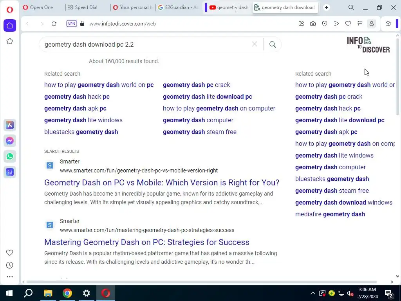Image resolution: width=401 pixels, height=301 pixels.
Task: Open the notification center icon
Action: (x=389, y=293)
